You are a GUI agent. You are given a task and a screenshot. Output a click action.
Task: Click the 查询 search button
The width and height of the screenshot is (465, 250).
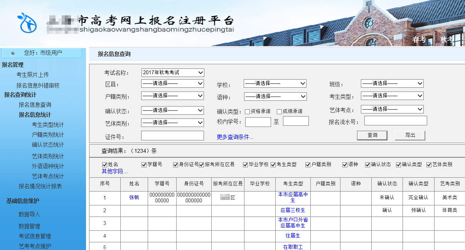(372, 135)
